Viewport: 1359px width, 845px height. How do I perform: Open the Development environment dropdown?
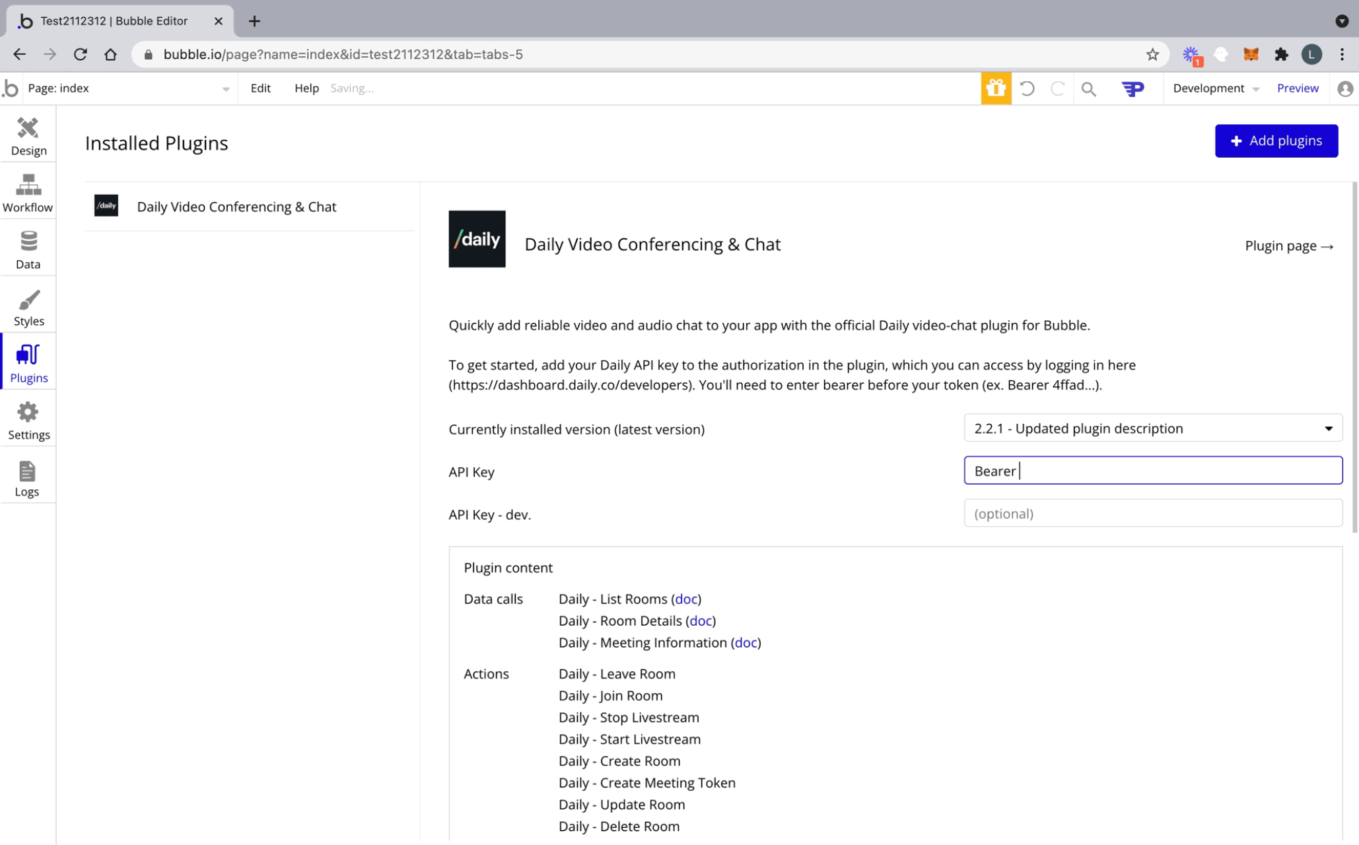coord(1216,88)
